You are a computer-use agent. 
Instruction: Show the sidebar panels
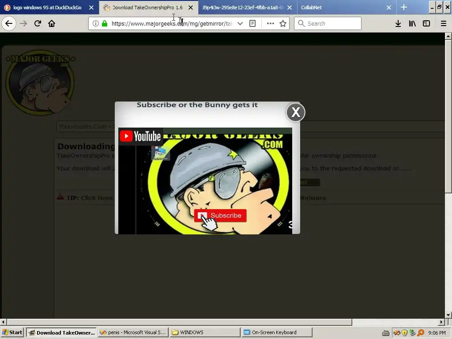pos(426,23)
